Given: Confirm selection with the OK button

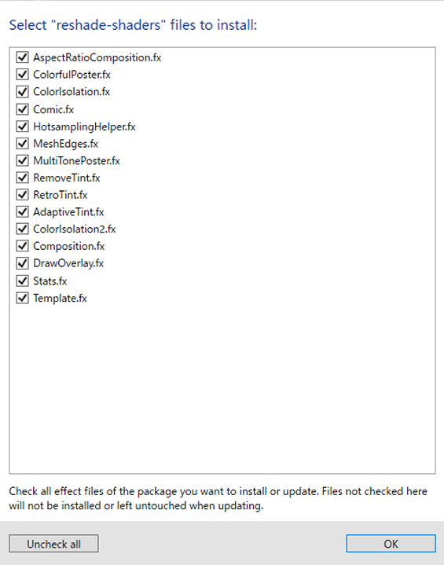Looking at the screenshot, I should pyautogui.click(x=391, y=543).
